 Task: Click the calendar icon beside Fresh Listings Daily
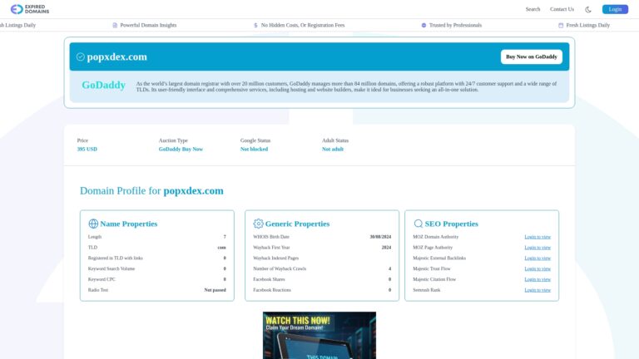[x=561, y=26]
